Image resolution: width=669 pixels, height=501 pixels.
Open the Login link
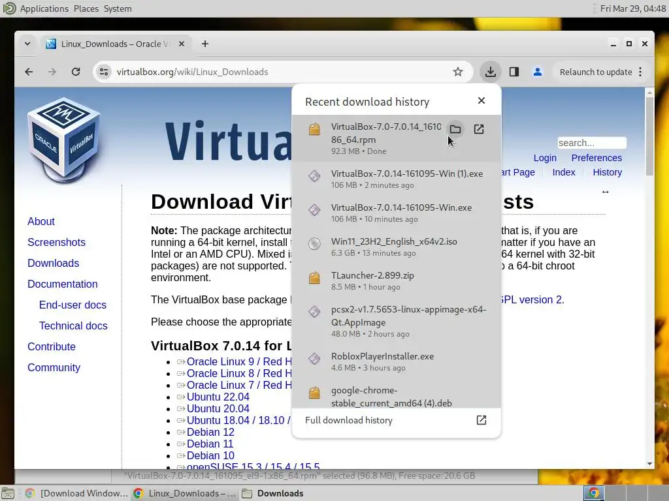(x=545, y=158)
